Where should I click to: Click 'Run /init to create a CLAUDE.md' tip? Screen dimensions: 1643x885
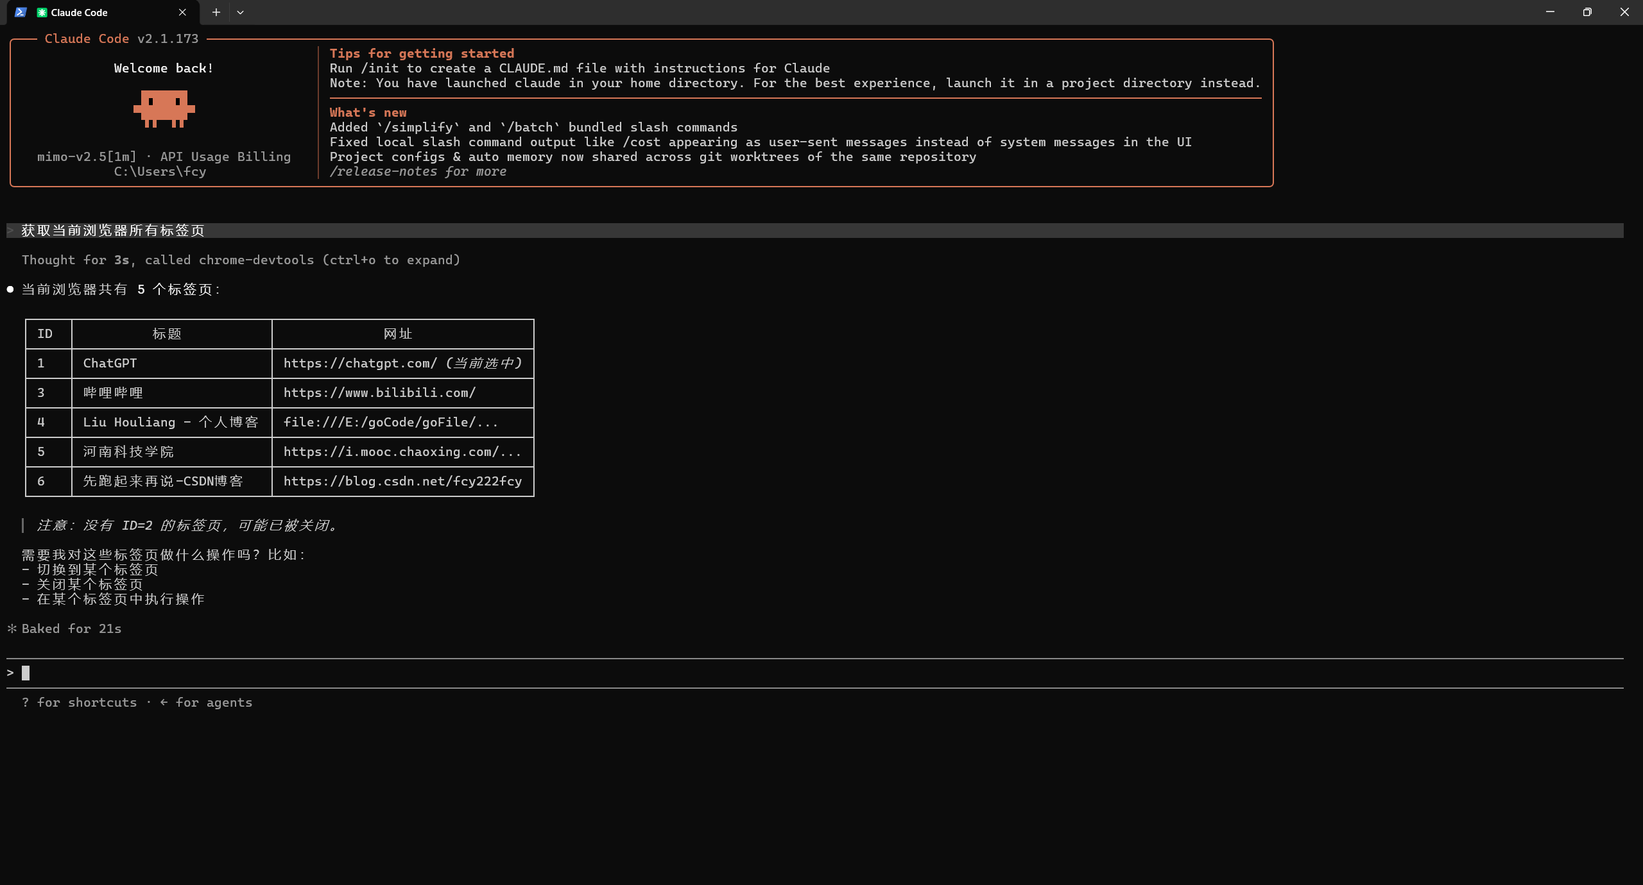point(580,68)
